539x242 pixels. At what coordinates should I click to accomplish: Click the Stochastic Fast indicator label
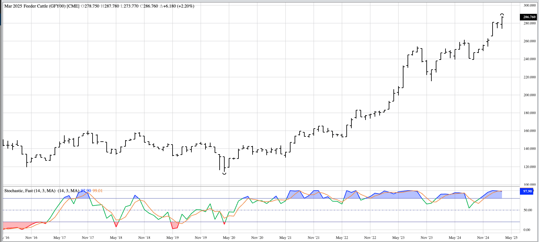pos(30,191)
